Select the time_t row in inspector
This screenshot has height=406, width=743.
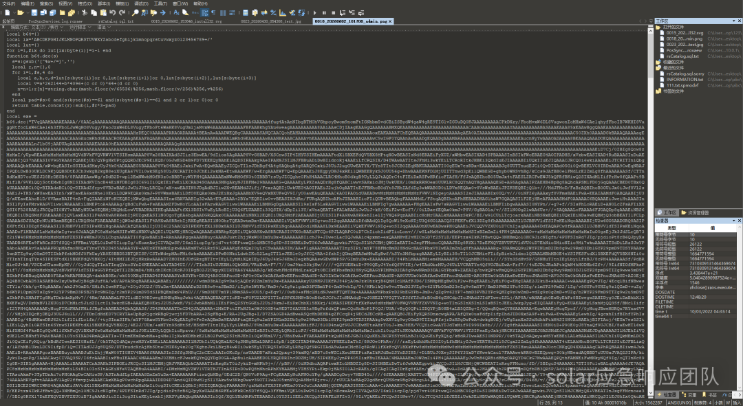(696, 312)
